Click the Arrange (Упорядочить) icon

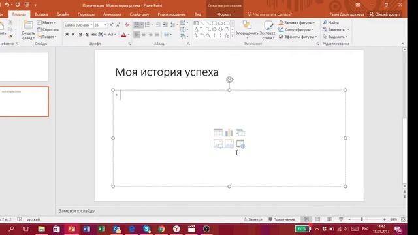click(x=247, y=25)
